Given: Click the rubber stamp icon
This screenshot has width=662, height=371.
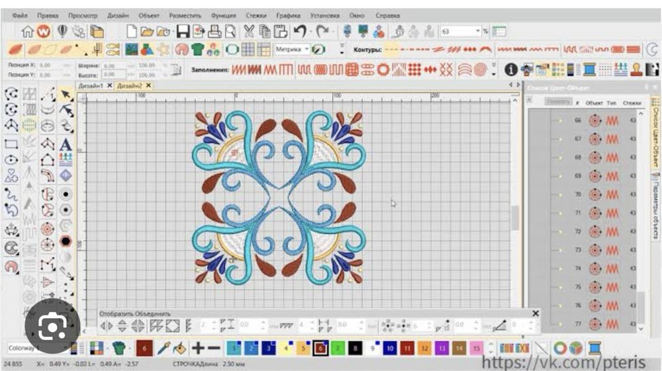Looking at the screenshot, I should [x=636, y=69].
